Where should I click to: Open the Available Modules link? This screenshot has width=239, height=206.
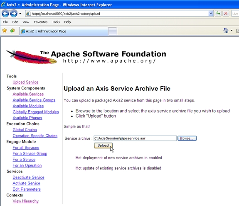[x=28, y=106]
